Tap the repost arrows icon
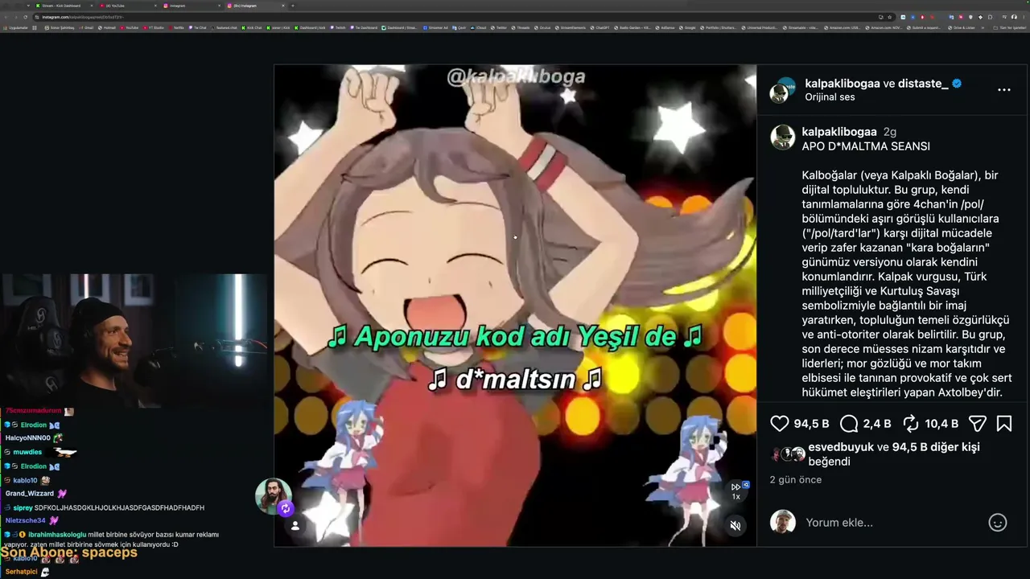 point(911,424)
